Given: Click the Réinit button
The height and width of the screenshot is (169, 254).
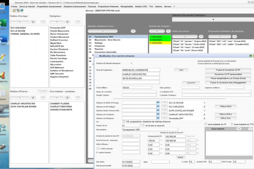Looking at the screenshot, I should (181, 158).
